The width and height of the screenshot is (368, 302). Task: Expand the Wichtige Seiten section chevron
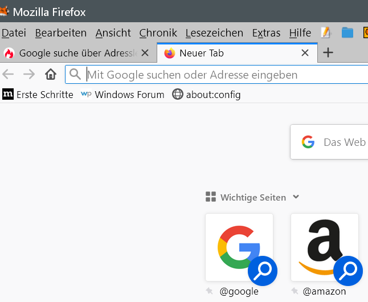[296, 197]
